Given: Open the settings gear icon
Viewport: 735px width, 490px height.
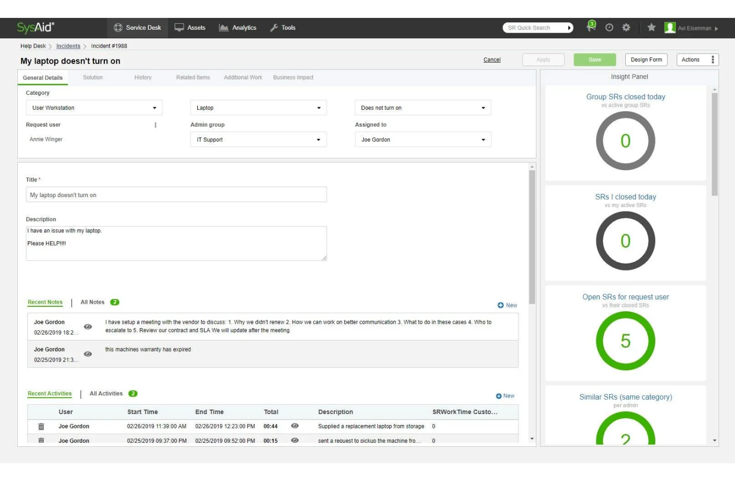Looking at the screenshot, I should [626, 28].
